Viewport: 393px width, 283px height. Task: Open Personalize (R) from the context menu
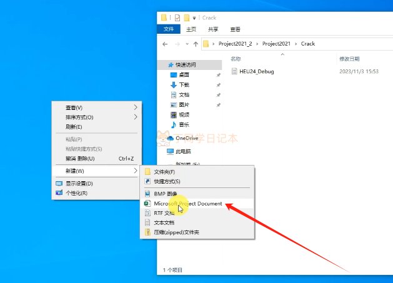97,193
